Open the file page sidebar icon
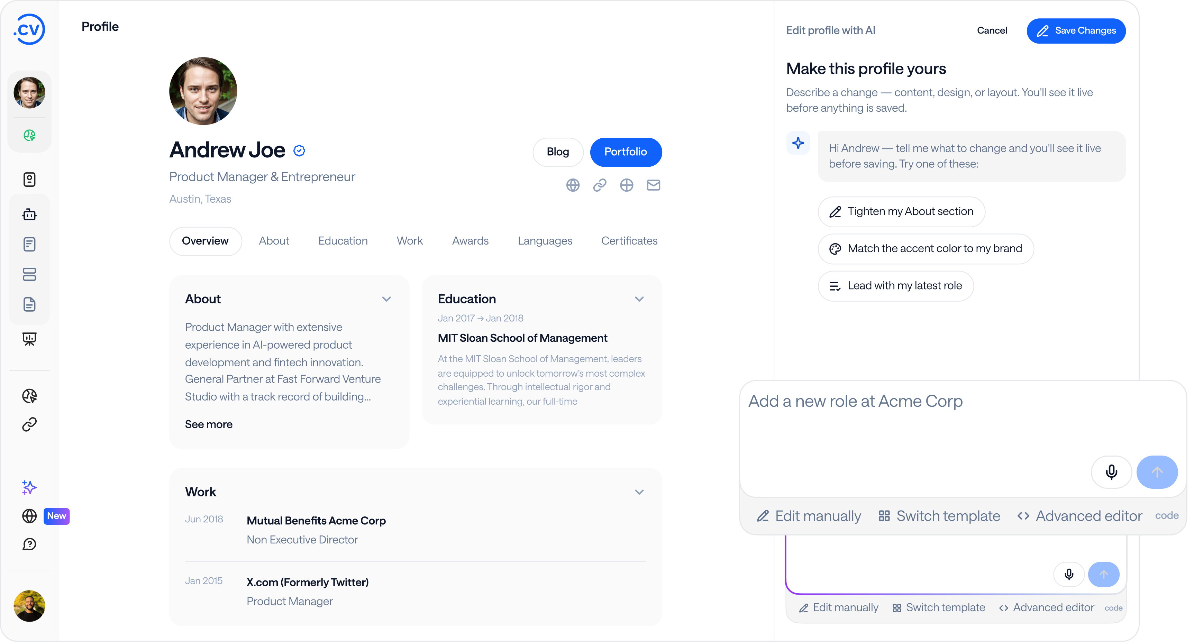Screen dimensions: 1203x642 pyautogui.click(x=29, y=304)
